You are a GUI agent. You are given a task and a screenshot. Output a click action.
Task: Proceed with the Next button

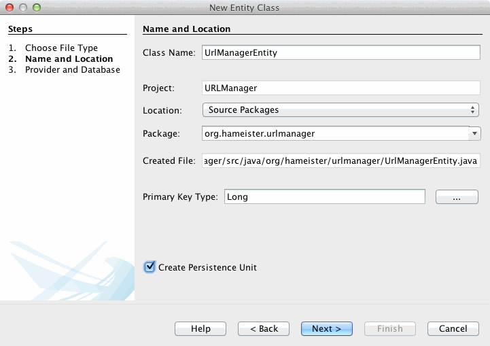[326, 328]
